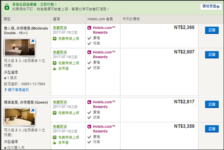Open 免費取消 policy in the NT$2,817 row
This screenshot has height=150, width=224.
click(60, 102)
